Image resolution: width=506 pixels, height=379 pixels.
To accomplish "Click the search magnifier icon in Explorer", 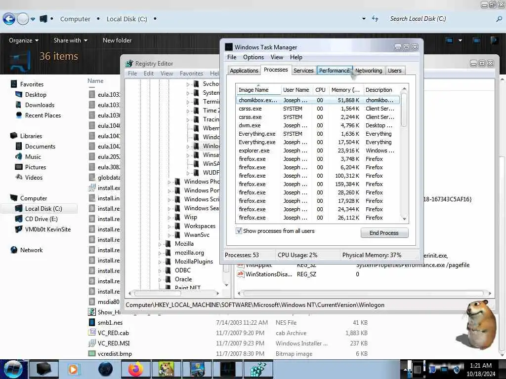I will pyautogui.click(x=499, y=19).
